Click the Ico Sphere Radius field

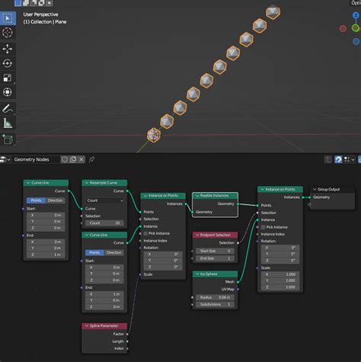click(215, 297)
